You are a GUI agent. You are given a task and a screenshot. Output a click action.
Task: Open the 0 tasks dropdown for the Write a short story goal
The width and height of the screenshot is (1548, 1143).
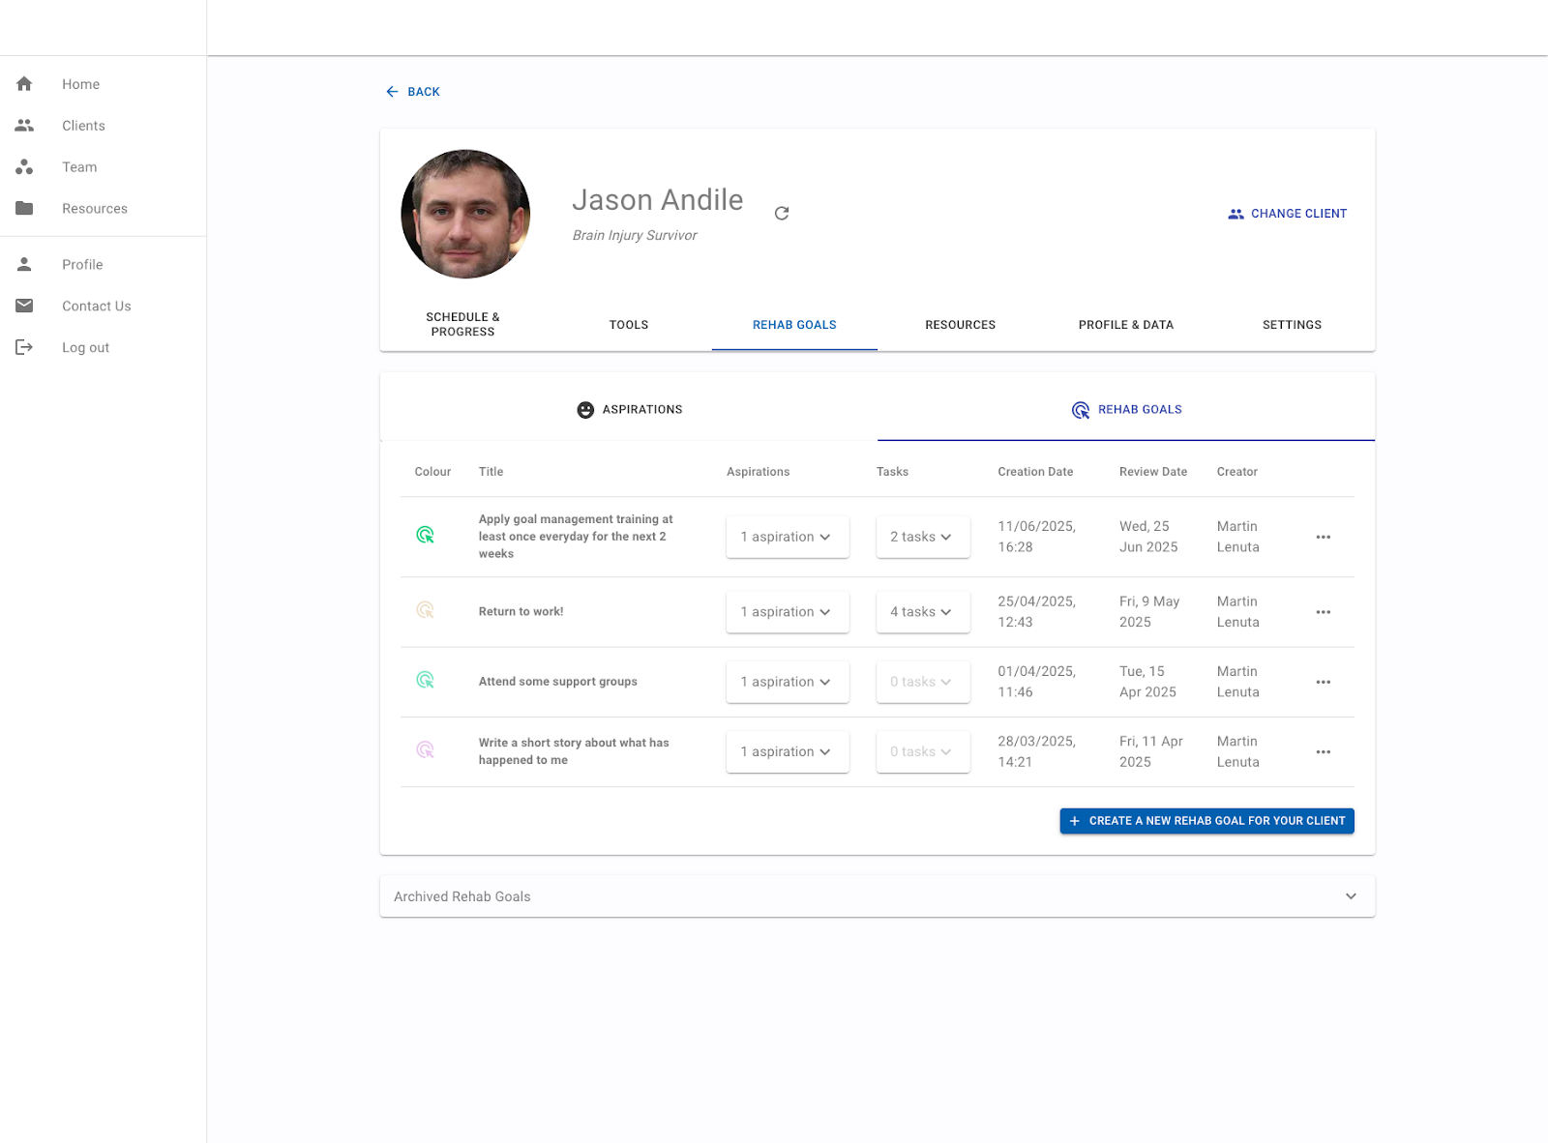[923, 751]
